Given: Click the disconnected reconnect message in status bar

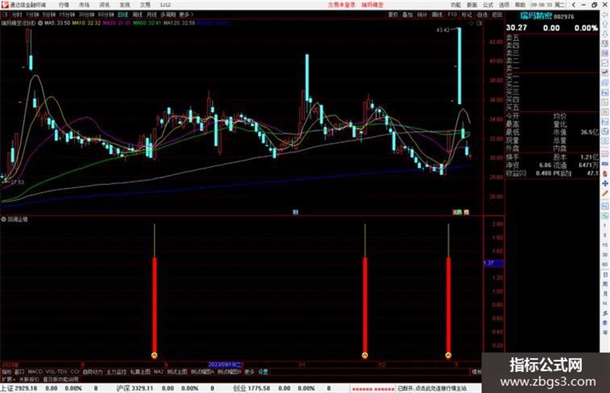Looking at the screenshot, I should (432, 388).
